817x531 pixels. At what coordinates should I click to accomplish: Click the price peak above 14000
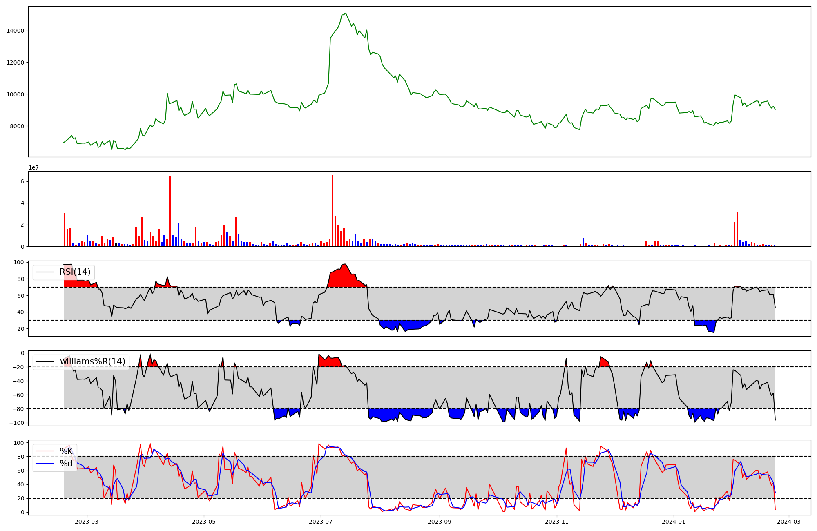pos(346,13)
